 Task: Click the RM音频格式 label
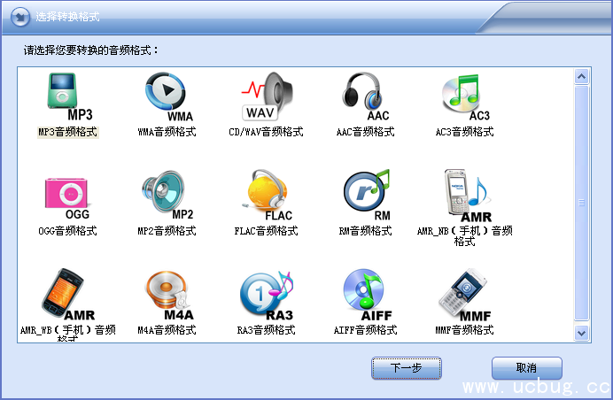tap(366, 231)
